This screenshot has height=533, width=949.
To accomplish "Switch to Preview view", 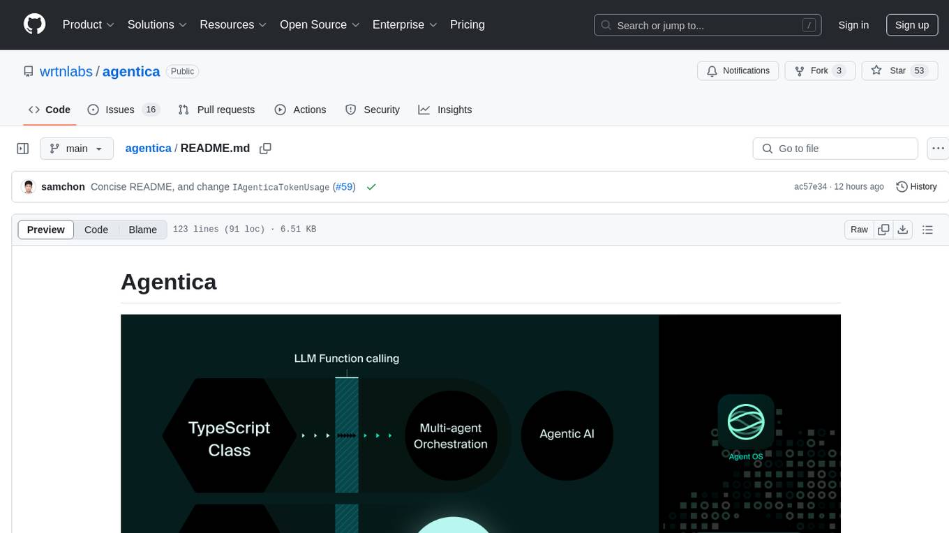I will 46,230.
